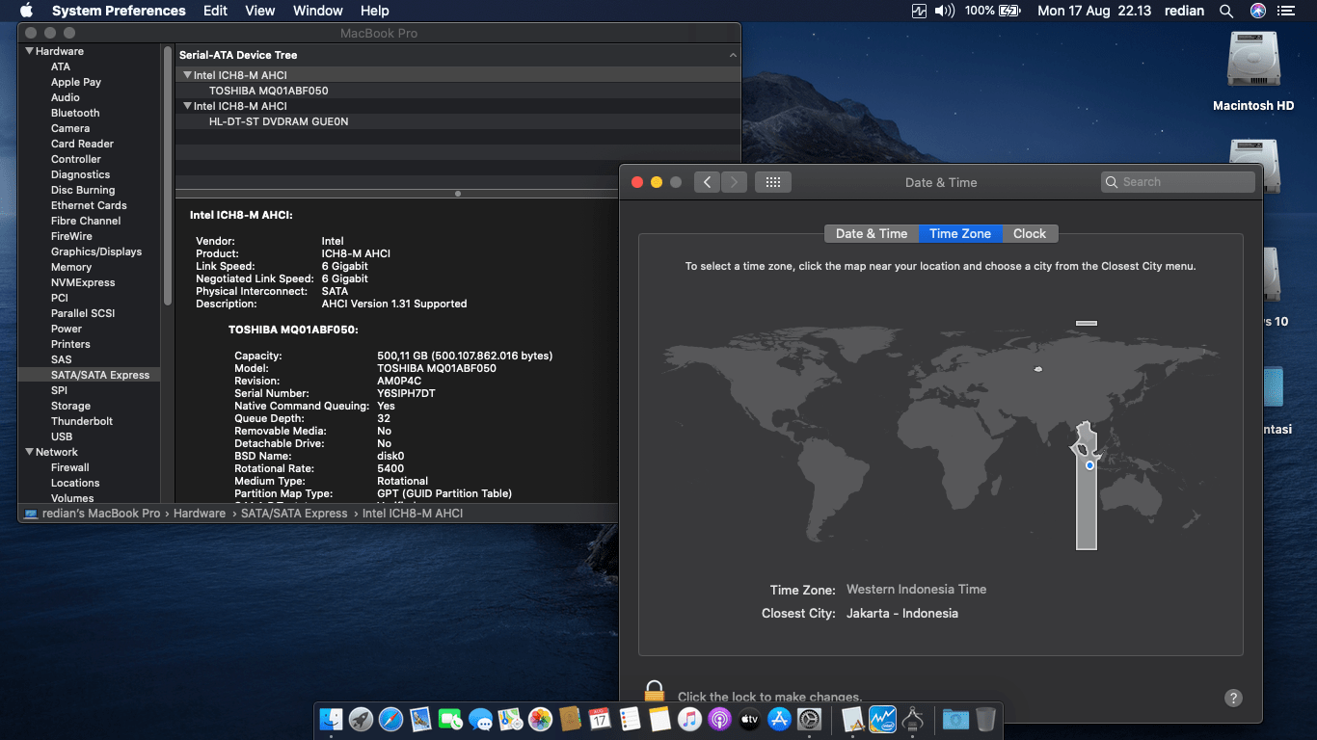Collapse the Hardware section in the sidebar
Viewport: 1317px width, 740px height.
coord(30,51)
